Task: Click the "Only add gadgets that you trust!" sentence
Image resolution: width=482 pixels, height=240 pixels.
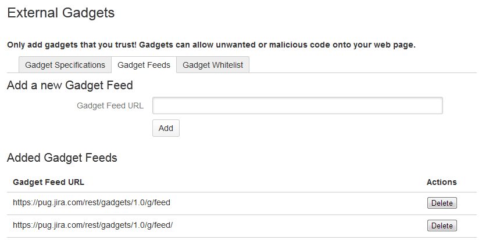Action: click(x=72, y=45)
